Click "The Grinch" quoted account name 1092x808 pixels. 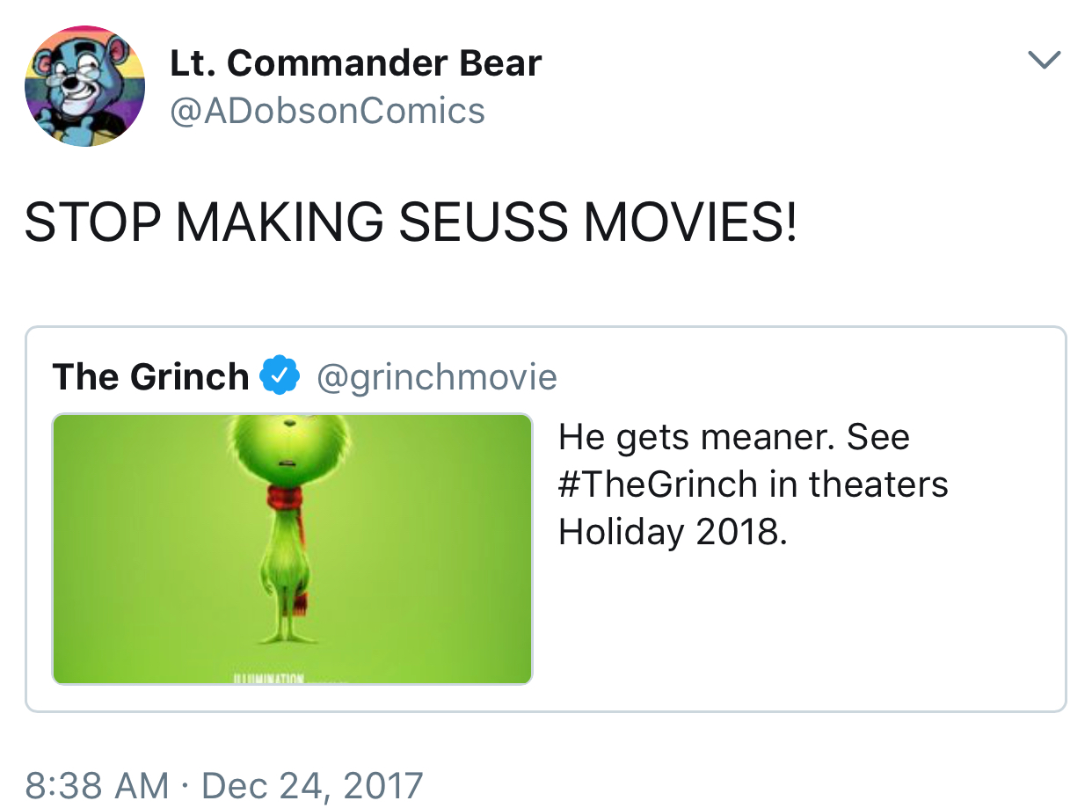(150, 377)
